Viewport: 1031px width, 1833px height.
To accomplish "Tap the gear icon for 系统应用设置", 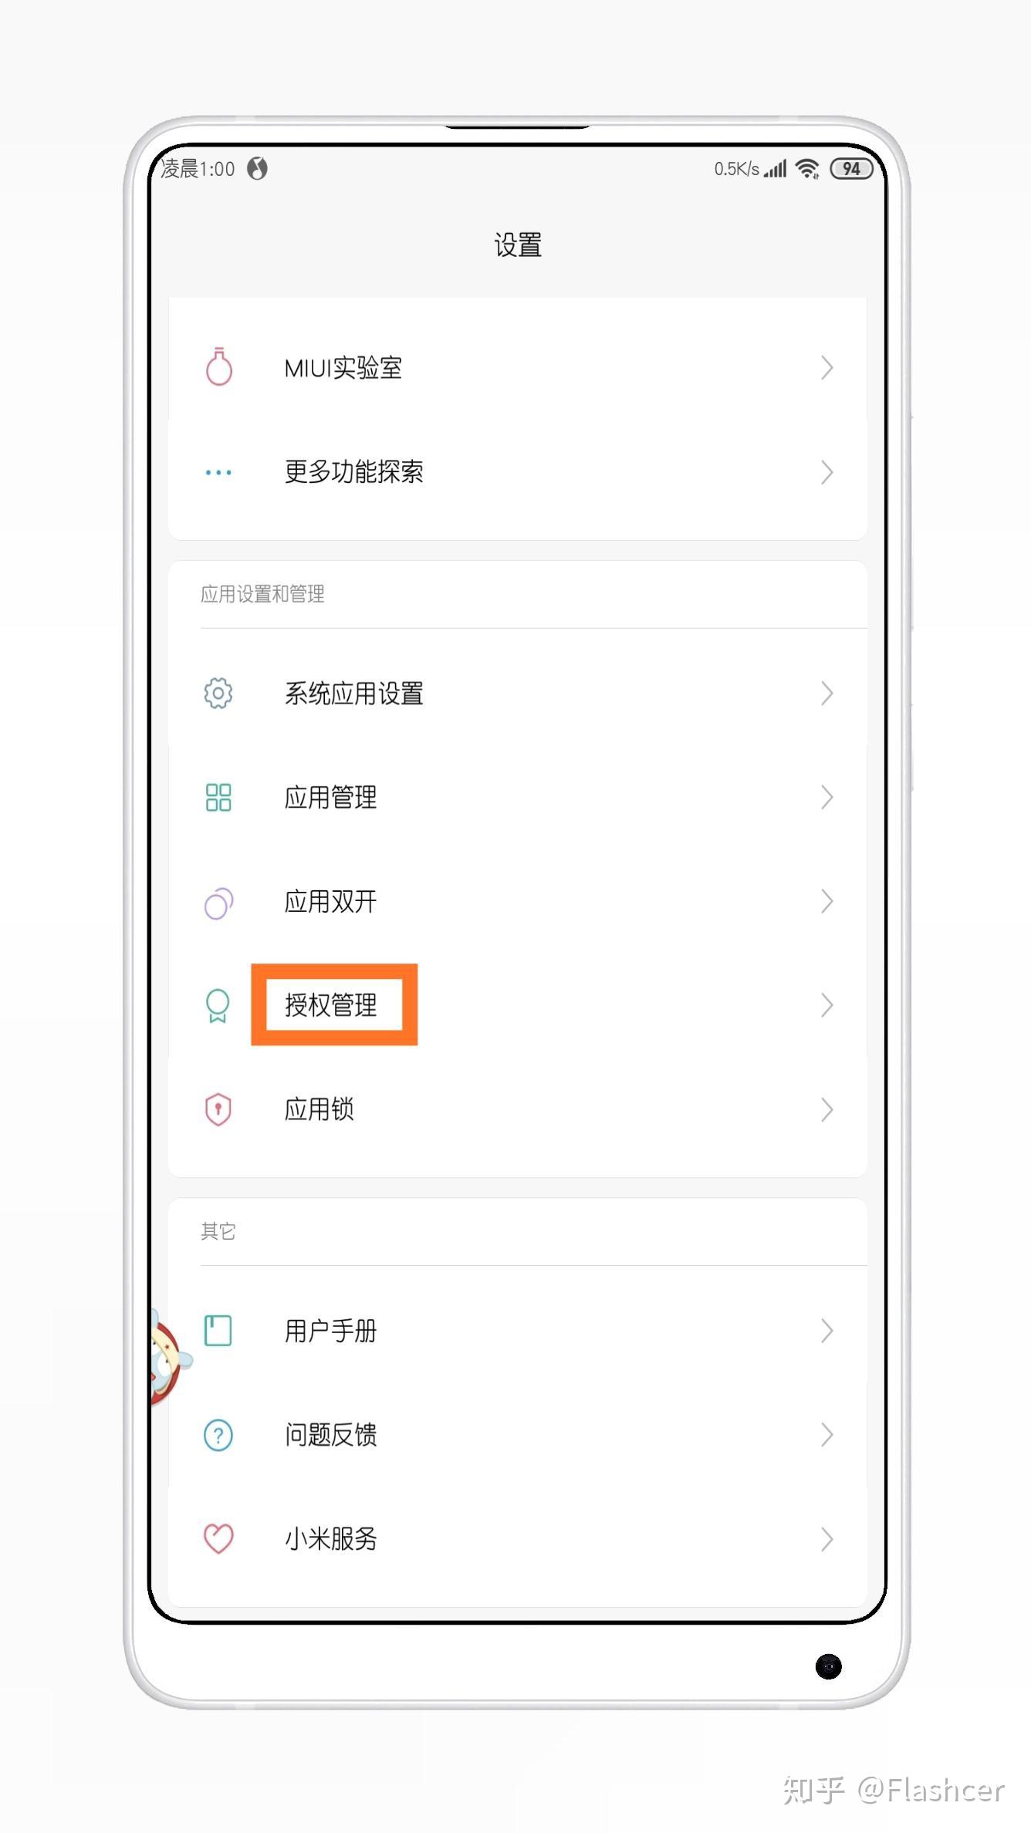I will click(218, 694).
